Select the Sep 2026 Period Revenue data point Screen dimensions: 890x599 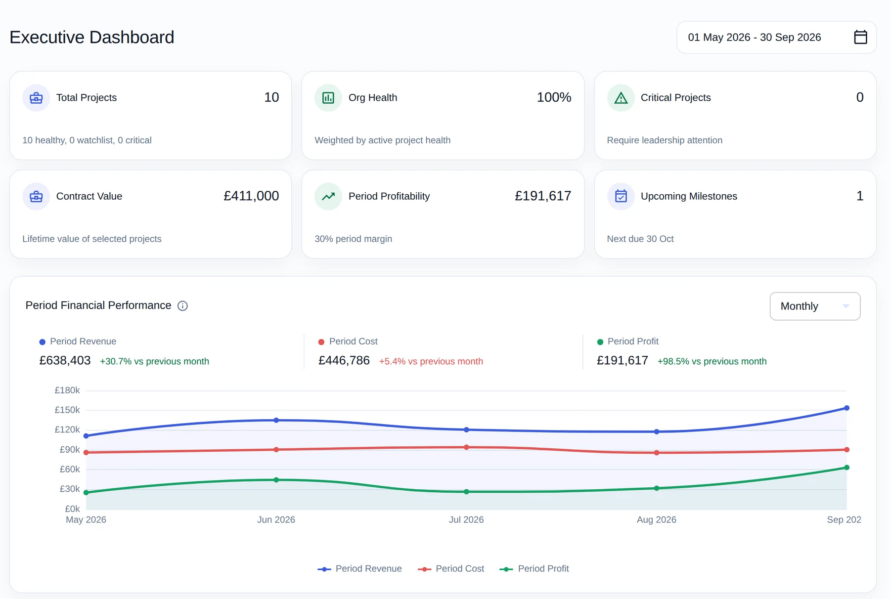(x=846, y=408)
